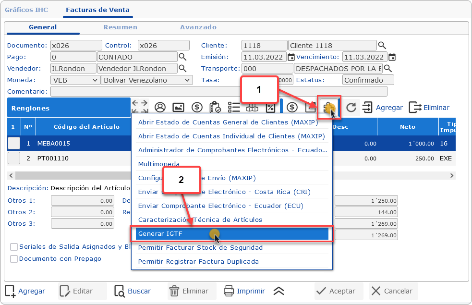Screen dimensions: 472x305
Task: Open the image picture icon in toolbar
Action: point(178,108)
